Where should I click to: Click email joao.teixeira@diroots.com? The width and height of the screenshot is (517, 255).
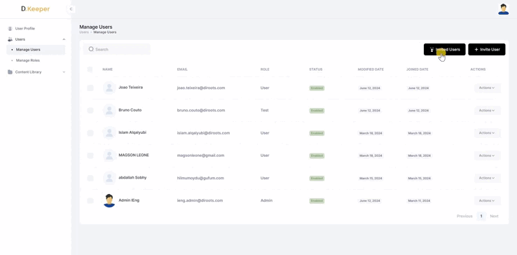(x=201, y=88)
